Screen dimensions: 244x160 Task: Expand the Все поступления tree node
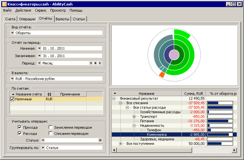tap(121, 144)
